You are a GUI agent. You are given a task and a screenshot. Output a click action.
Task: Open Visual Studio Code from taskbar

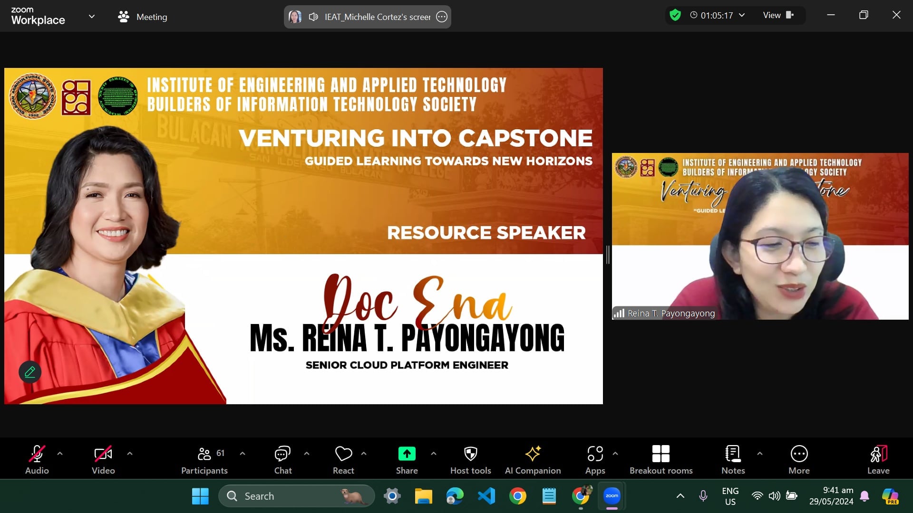point(486,496)
